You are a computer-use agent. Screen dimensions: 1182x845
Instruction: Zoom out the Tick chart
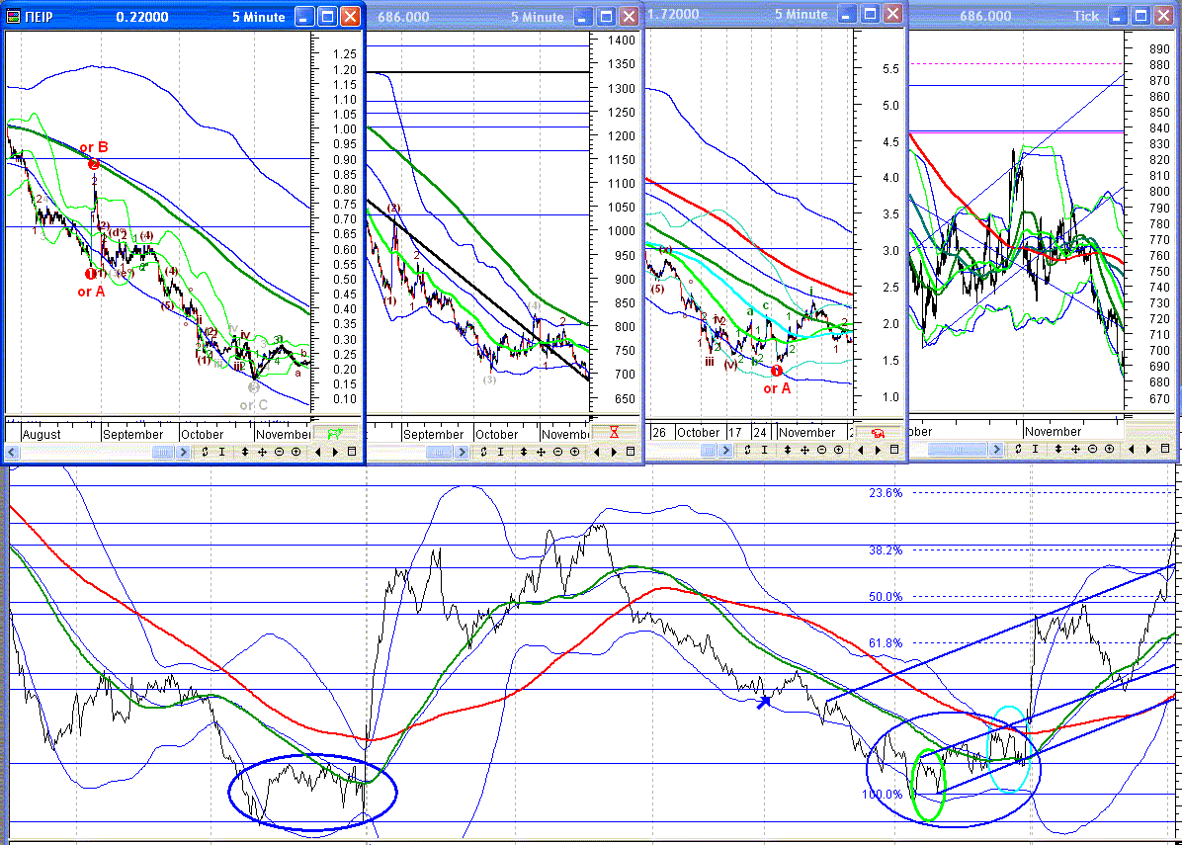pos(1092,449)
